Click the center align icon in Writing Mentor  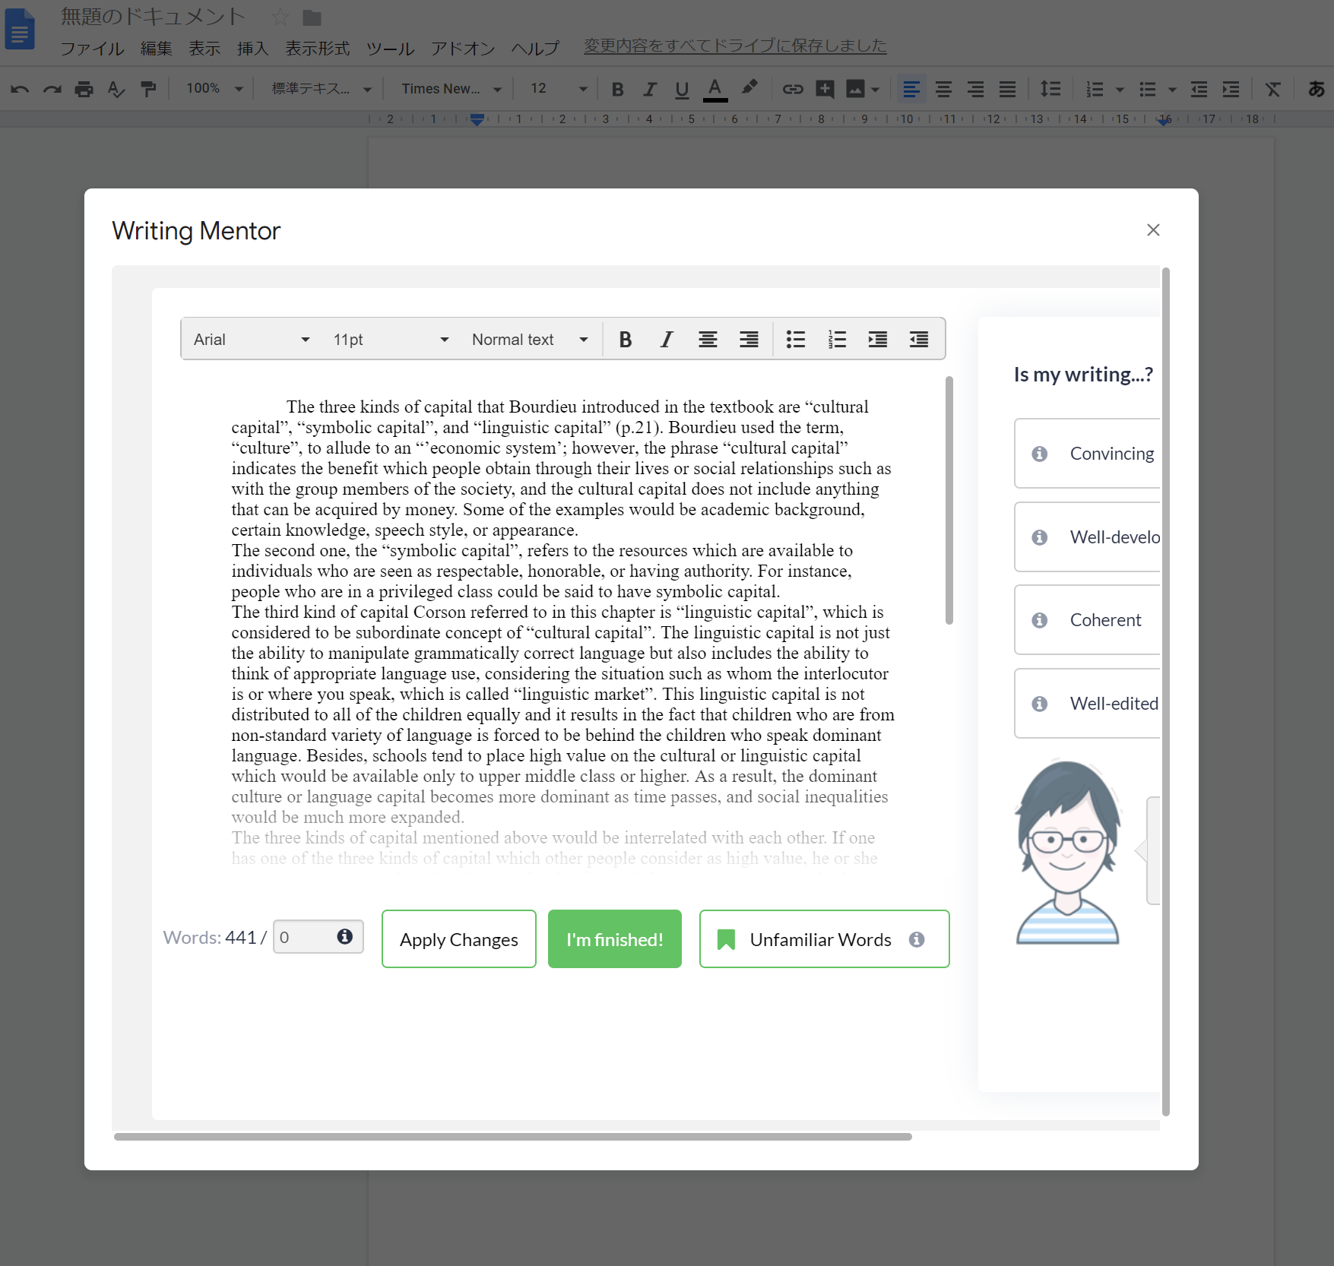[708, 340]
